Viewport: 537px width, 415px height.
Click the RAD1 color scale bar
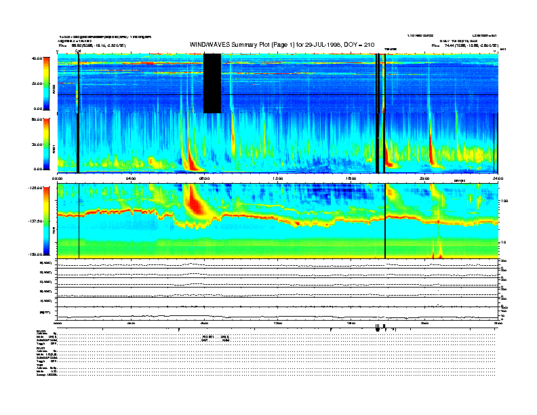pyautogui.click(x=46, y=144)
